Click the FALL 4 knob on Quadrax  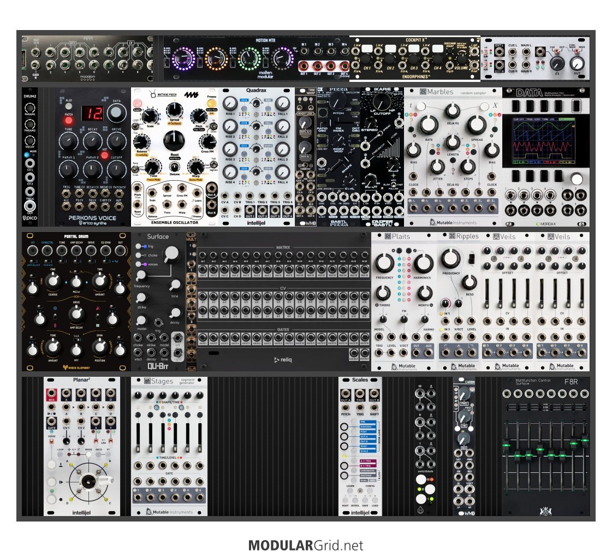282,172
